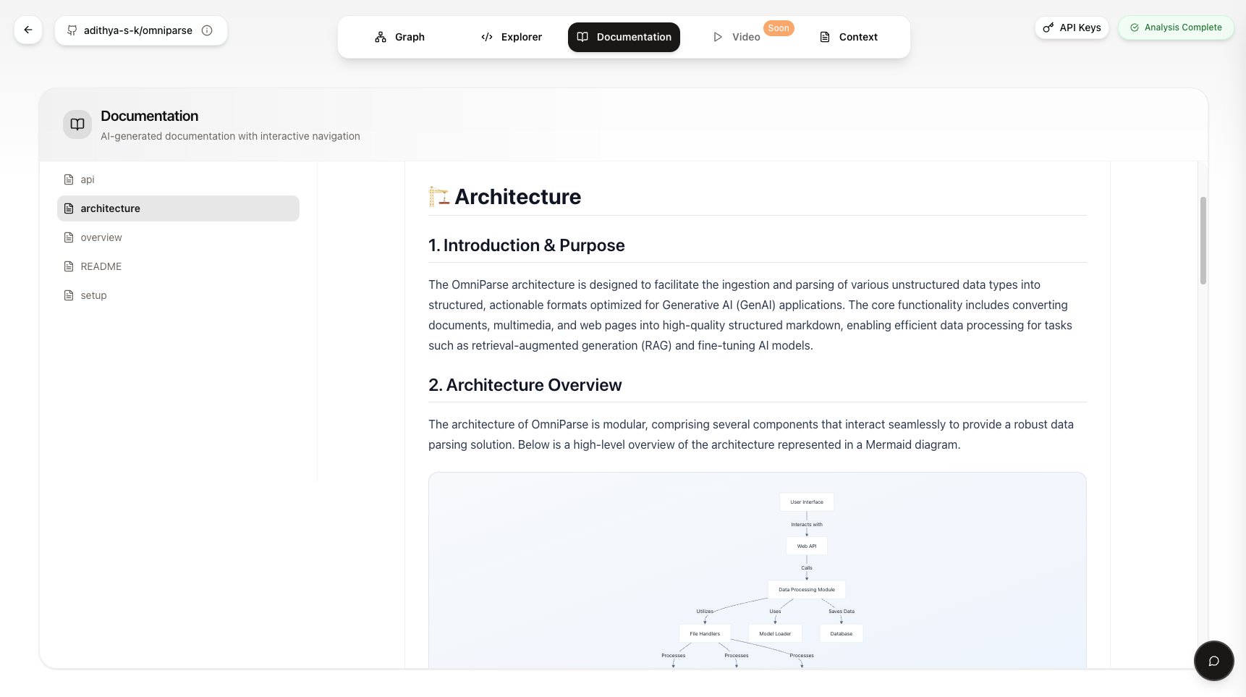
Task: Click the 'Saves Data' edge label
Action: [842, 612]
